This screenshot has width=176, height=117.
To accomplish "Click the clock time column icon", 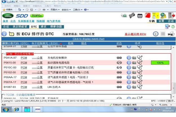I will 156,34.
